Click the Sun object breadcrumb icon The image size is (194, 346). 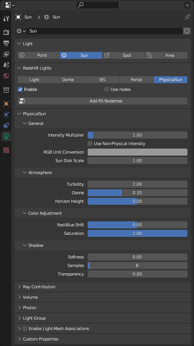tap(18, 17)
